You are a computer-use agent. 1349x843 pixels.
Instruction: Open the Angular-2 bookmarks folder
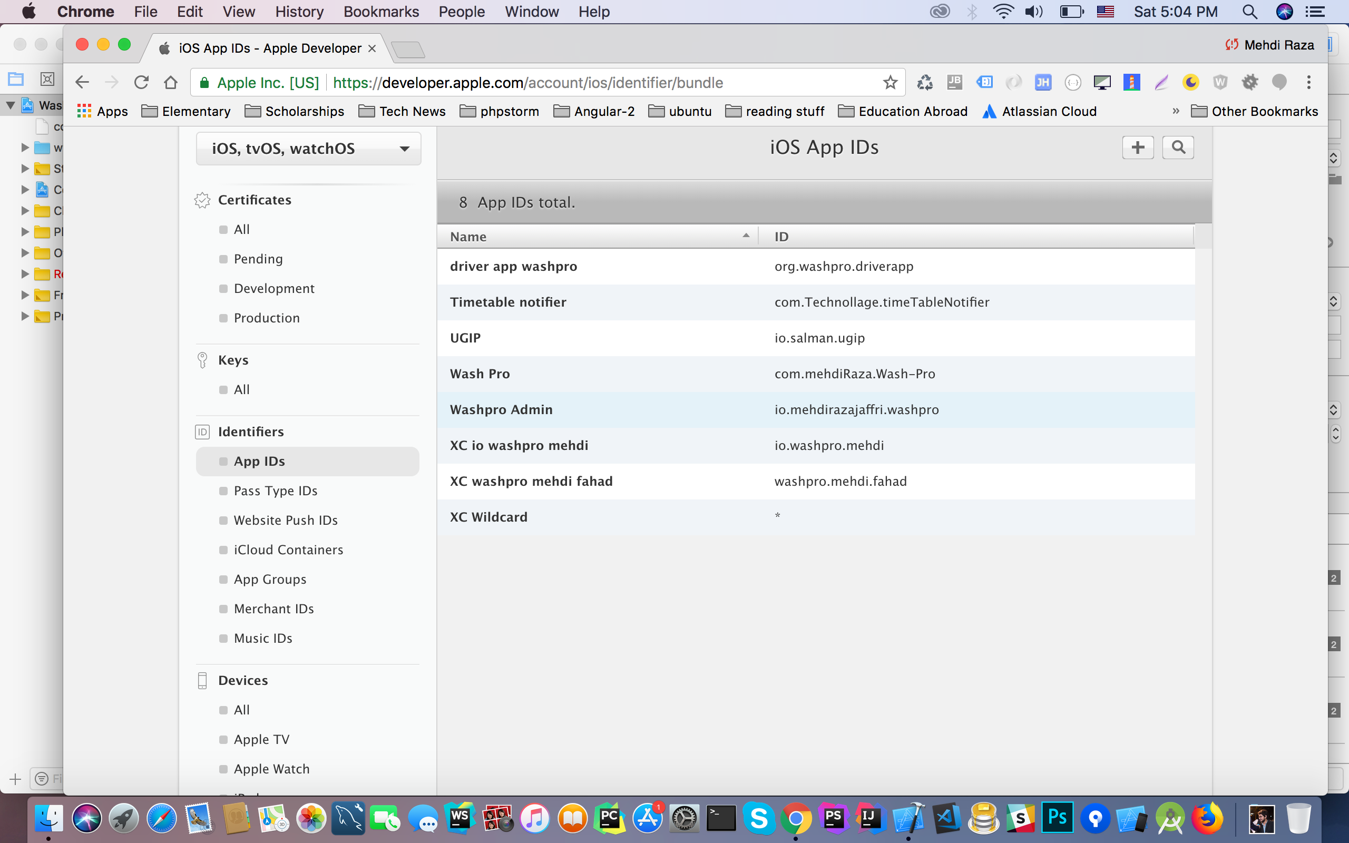594,112
